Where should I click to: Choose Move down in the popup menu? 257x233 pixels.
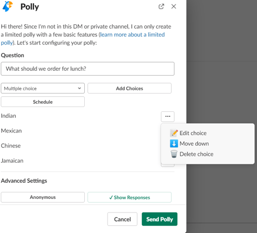pyautogui.click(x=194, y=144)
